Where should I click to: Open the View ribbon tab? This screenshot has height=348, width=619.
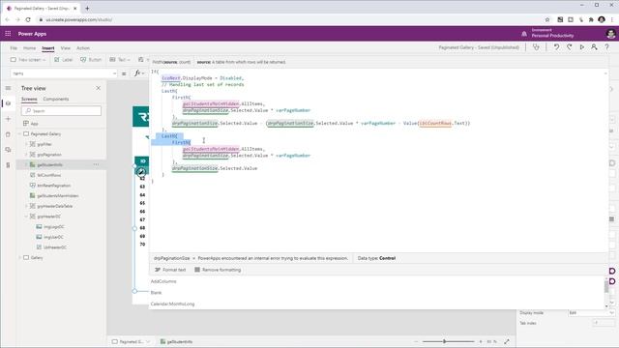(66, 48)
